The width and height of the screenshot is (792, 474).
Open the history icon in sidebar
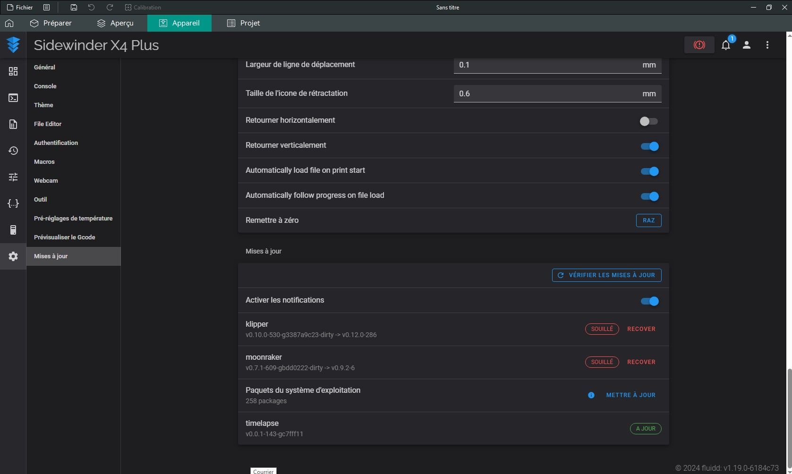pyautogui.click(x=13, y=151)
